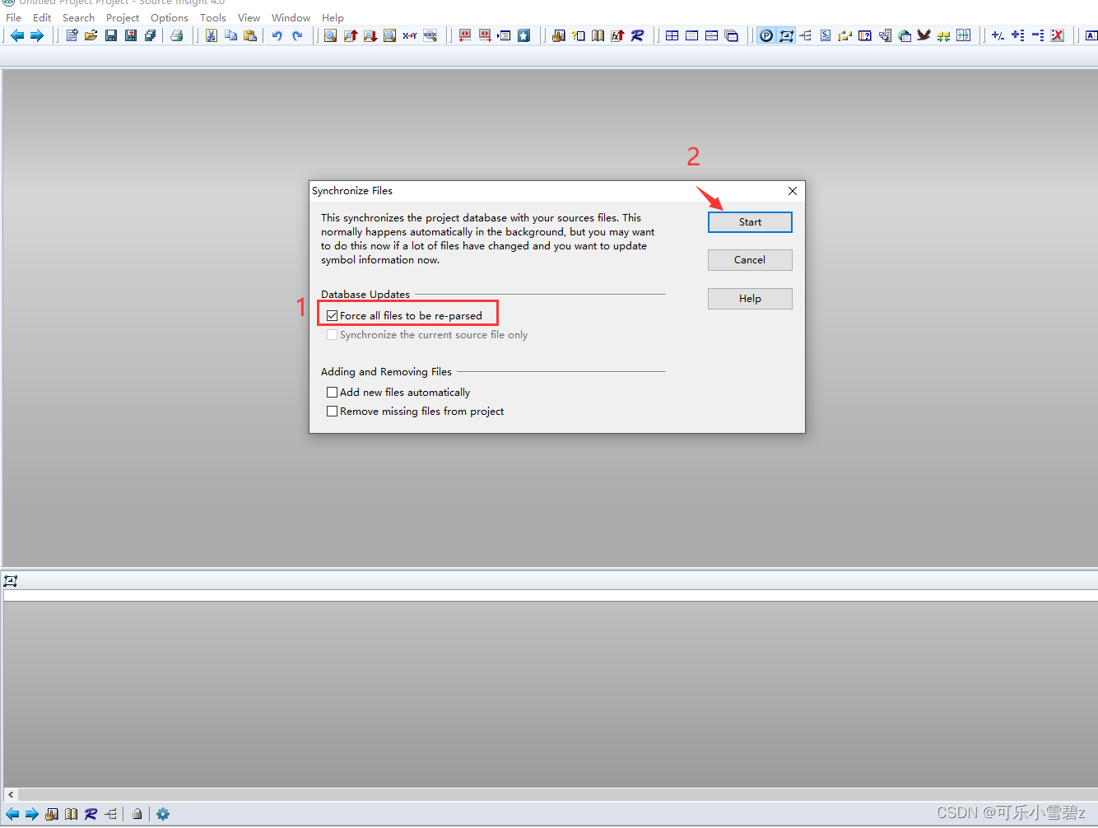The width and height of the screenshot is (1098, 828).
Task: Click the Bookmark star icon
Action: tap(523, 35)
